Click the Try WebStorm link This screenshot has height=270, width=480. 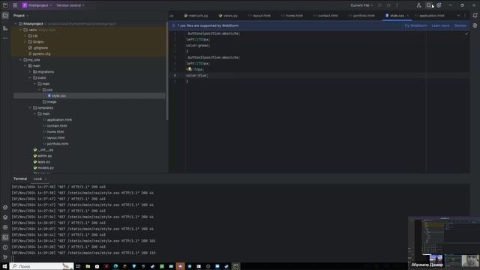click(415, 25)
